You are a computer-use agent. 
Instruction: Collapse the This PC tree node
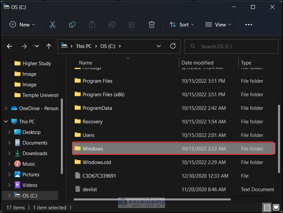click(x=6, y=121)
